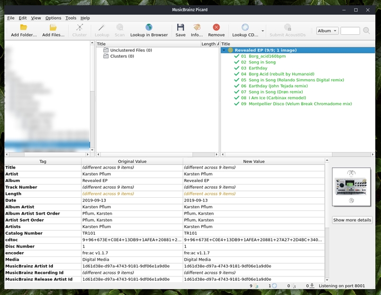This screenshot has width=381, height=295.
Task: Open the Edit menu
Action: [x=23, y=18]
